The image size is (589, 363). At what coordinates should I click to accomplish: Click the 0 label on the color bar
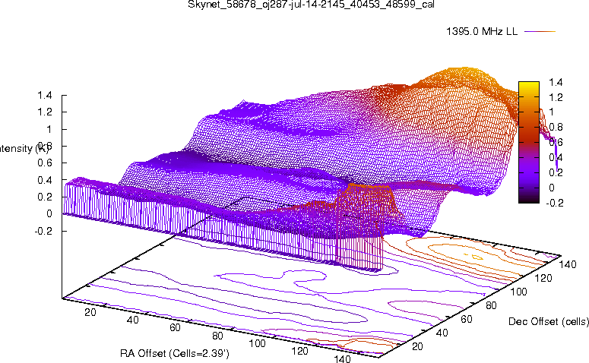point(552,188)
